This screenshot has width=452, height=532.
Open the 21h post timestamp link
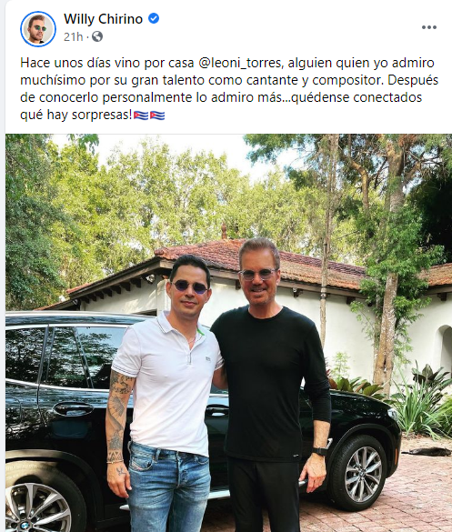(74, 36)
